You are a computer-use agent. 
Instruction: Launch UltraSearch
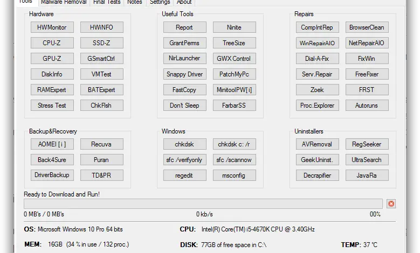coord(367,160)
